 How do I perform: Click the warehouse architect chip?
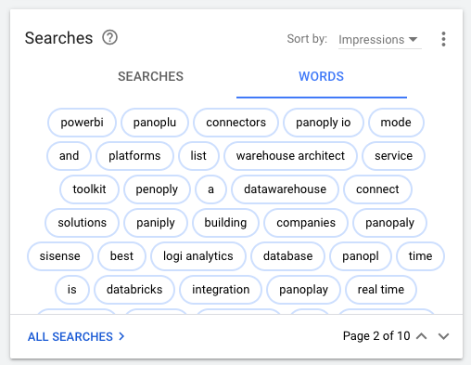point(290,156)
